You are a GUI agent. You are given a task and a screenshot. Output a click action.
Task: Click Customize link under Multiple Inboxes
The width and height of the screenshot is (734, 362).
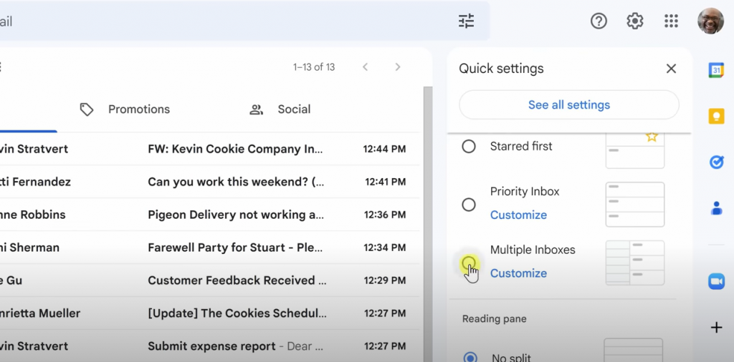518,273
